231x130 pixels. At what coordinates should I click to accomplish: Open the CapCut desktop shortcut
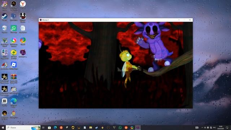point(5,101)
